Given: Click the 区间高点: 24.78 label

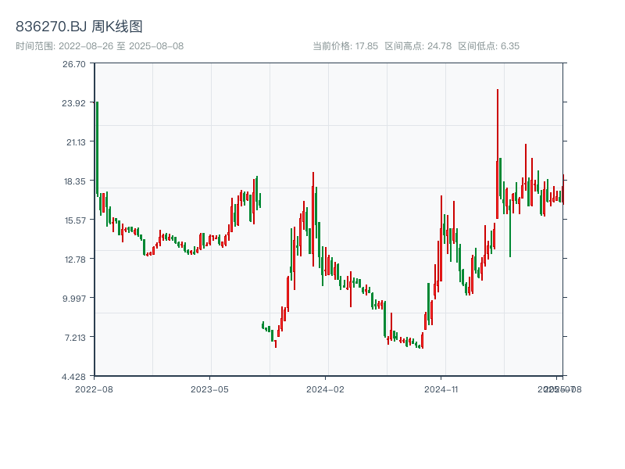Looking at the screenshot, I should point(418,46).
